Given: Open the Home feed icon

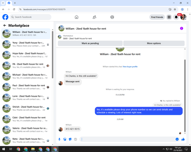Looking at the screenshot, I should pyautogui.click(x=76, y=17).
